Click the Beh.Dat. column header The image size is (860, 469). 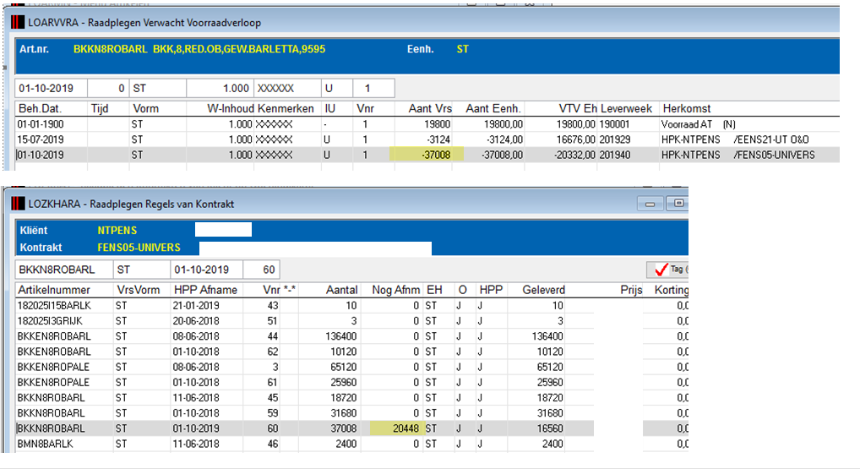coord(40,109)
